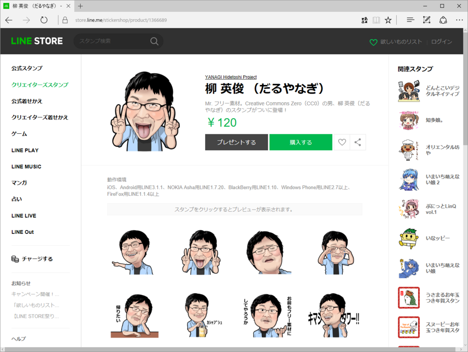Open Edge's More actions (…) menu

point(459,20)
